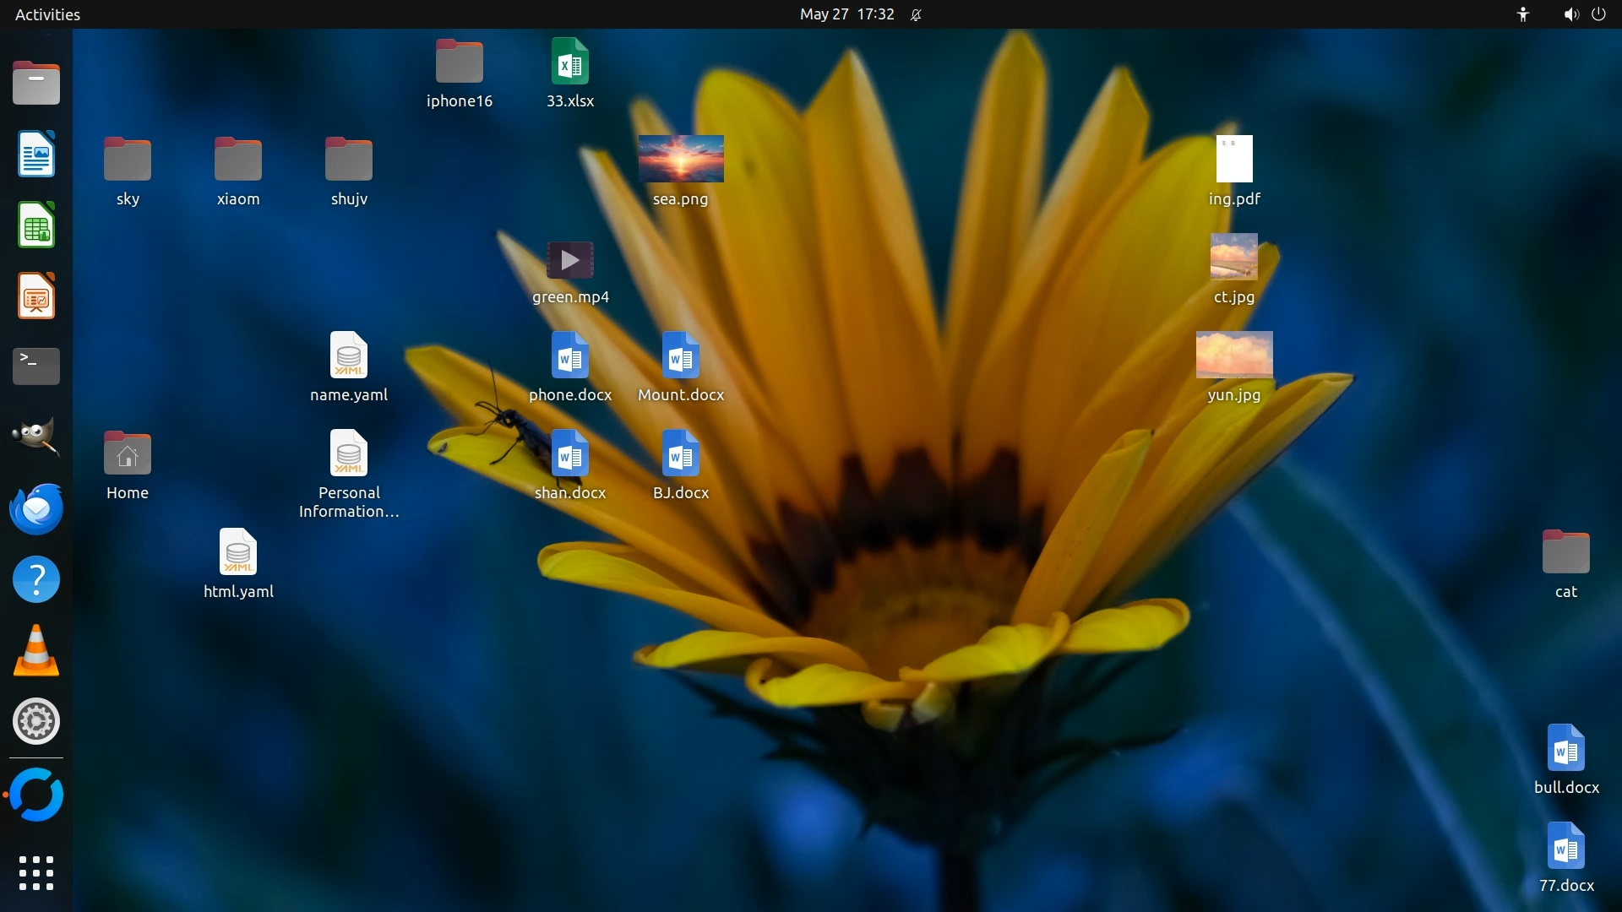Select the iphone16 folder
This screenshot has height=912, width=1622.
460,62
